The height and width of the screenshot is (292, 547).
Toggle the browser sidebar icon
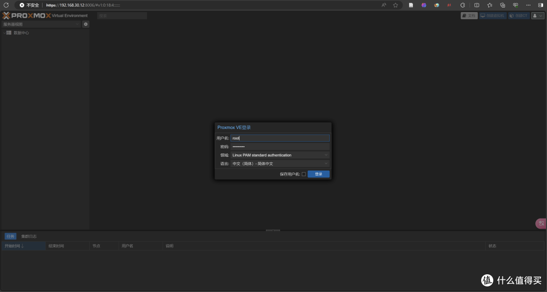point(541,5)
